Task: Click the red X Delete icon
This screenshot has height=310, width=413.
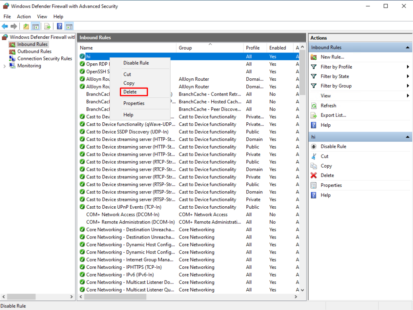Action: pos(314,175)
